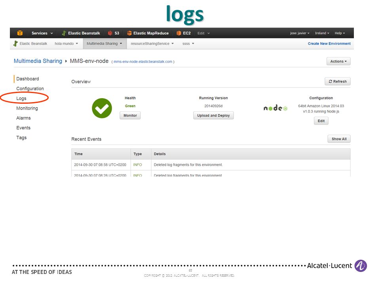Screen dimensions: 380x285
Task: Open Logs in the sidebar
Action: [21, 99]
